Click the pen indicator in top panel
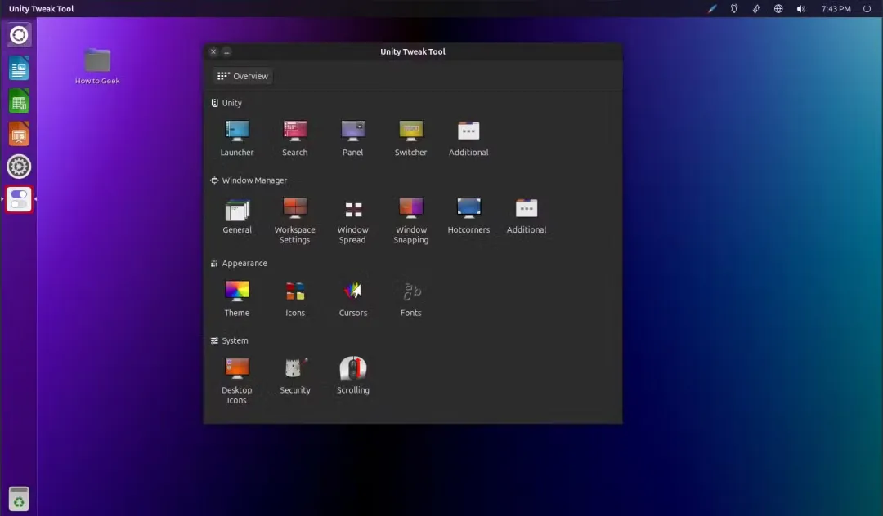 (712, 8)
